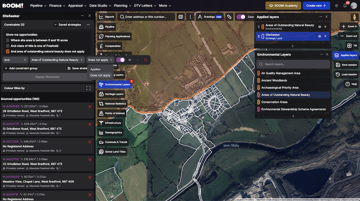
Task: Click the Environmental Stewardship Scheme Agreements swatch
Action: (258, 109)
